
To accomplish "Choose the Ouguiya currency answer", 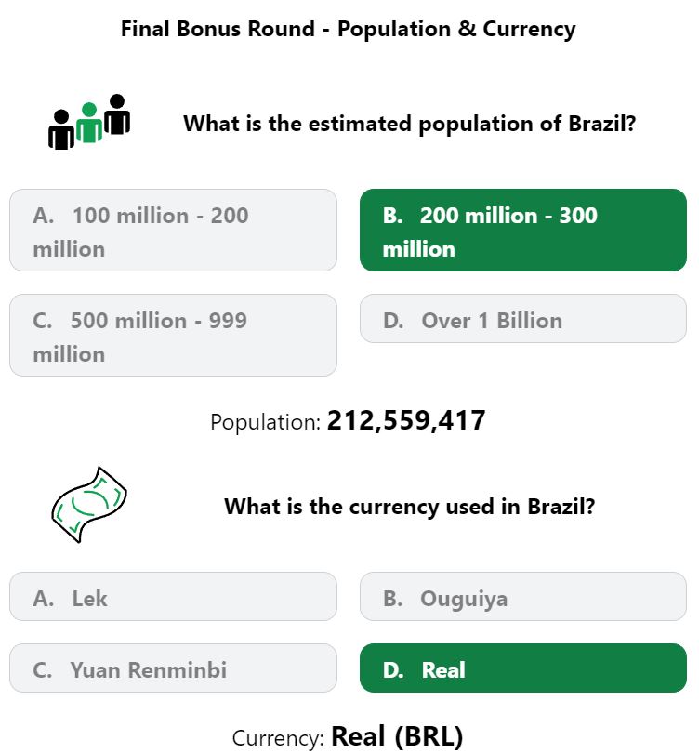I will [522, 597].
